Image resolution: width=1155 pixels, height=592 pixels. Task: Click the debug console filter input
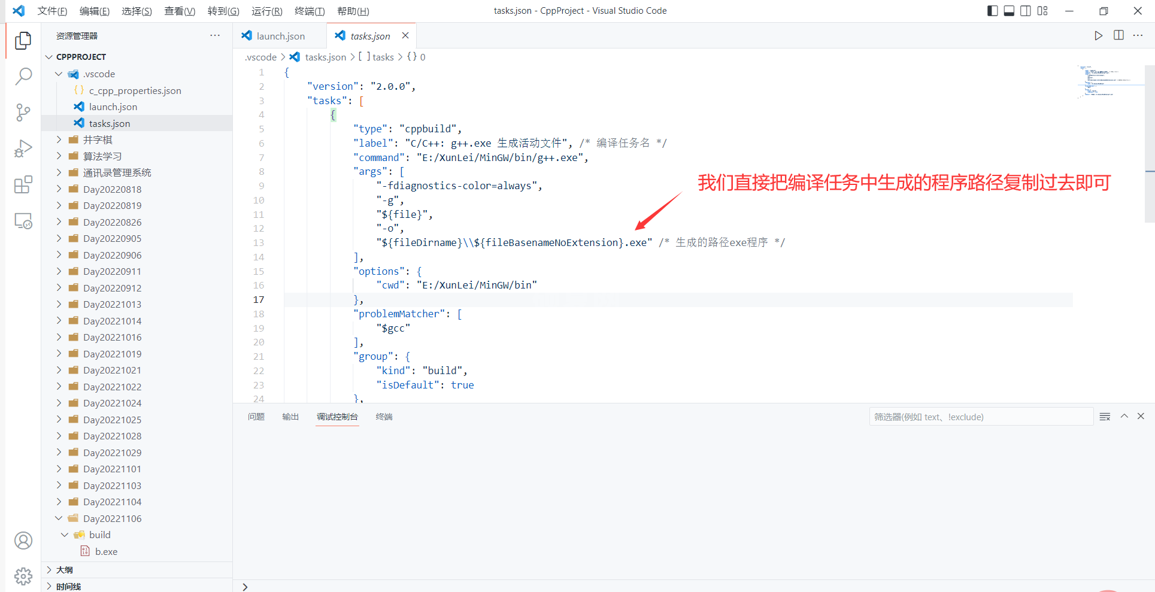point(981,417)
